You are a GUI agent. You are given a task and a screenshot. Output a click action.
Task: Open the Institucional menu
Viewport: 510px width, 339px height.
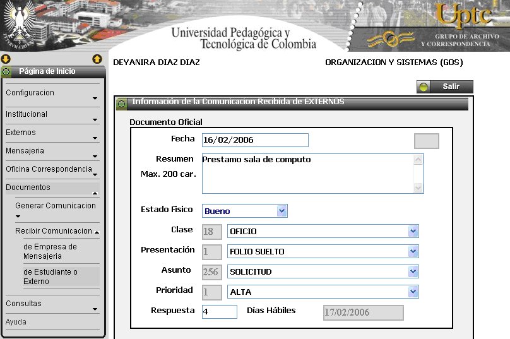(x=27, y=114)
